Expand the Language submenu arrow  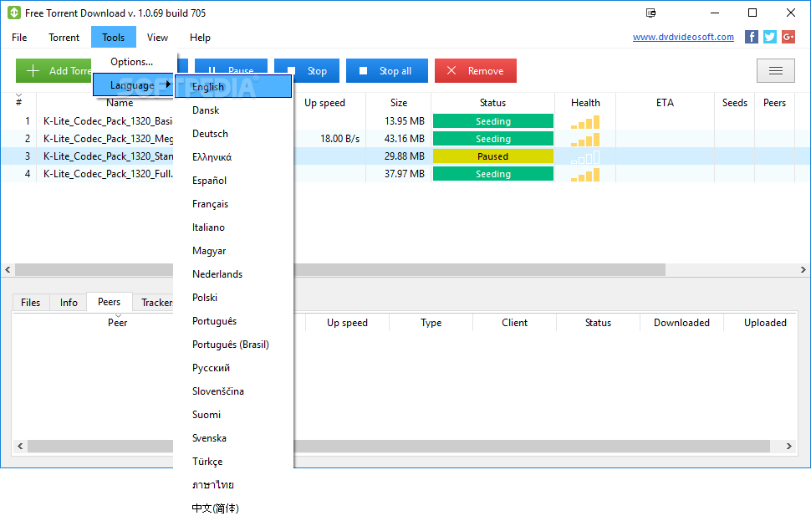[169, 84]
